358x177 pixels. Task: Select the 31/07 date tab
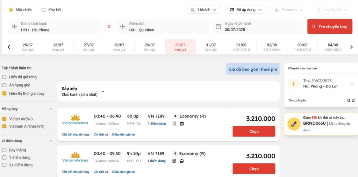coord(211,47)
